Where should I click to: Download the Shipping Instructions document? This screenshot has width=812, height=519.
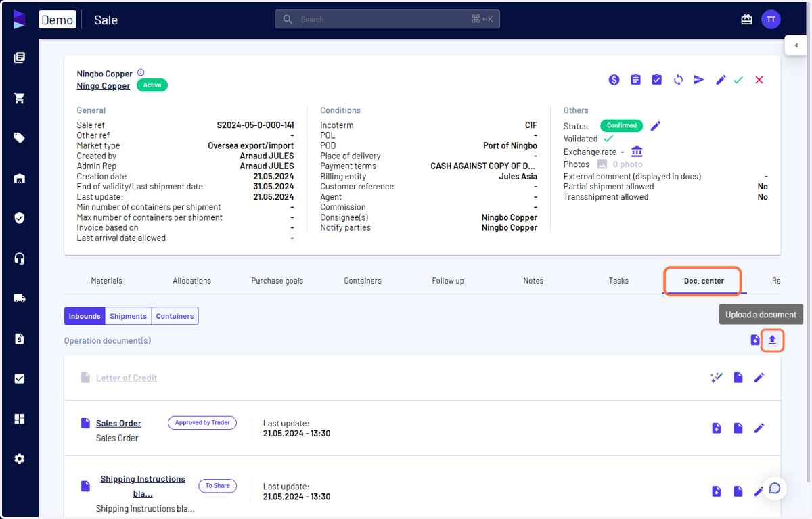click(x=717, y=491)
